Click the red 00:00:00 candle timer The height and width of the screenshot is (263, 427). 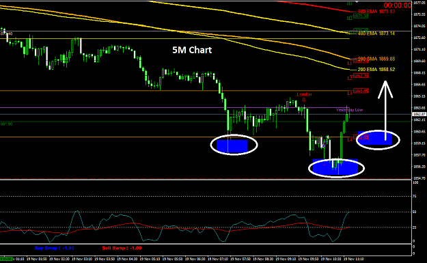click(398, 5)
